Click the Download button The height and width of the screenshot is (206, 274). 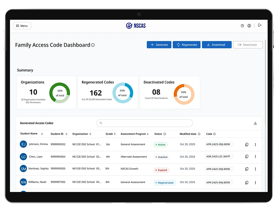[x=217, y=45]
